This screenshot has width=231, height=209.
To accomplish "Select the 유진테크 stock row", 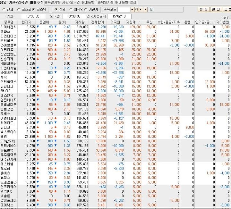I will 115,86.
